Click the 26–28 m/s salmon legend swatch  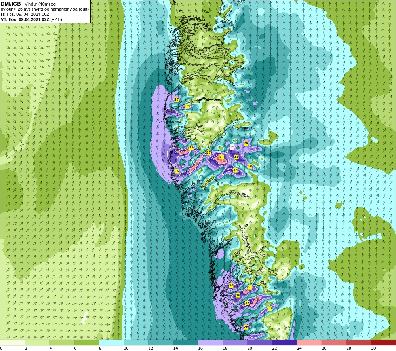click(334, 343)
